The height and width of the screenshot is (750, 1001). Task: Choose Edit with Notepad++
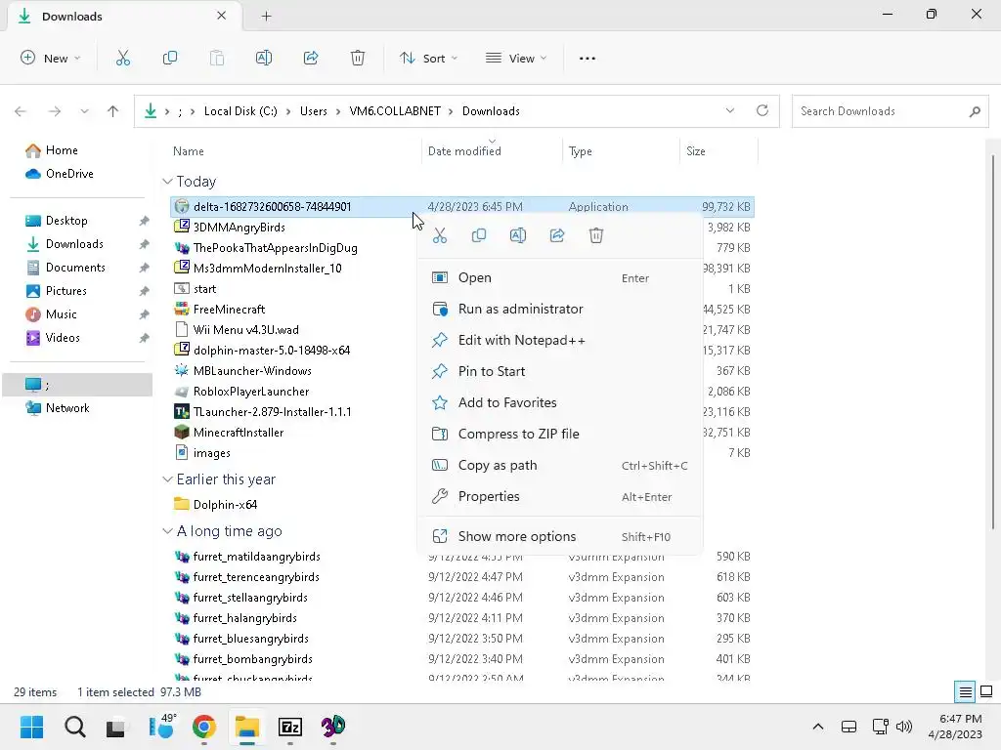(560, 340)
